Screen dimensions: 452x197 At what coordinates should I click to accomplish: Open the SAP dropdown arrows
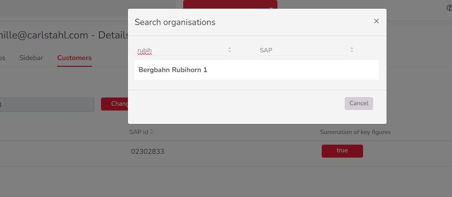[352, 50]
